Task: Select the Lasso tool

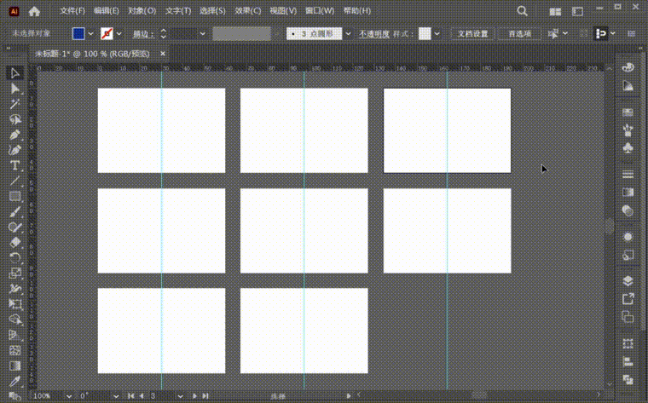Action: pyautogui.click(x=14, y=120)
